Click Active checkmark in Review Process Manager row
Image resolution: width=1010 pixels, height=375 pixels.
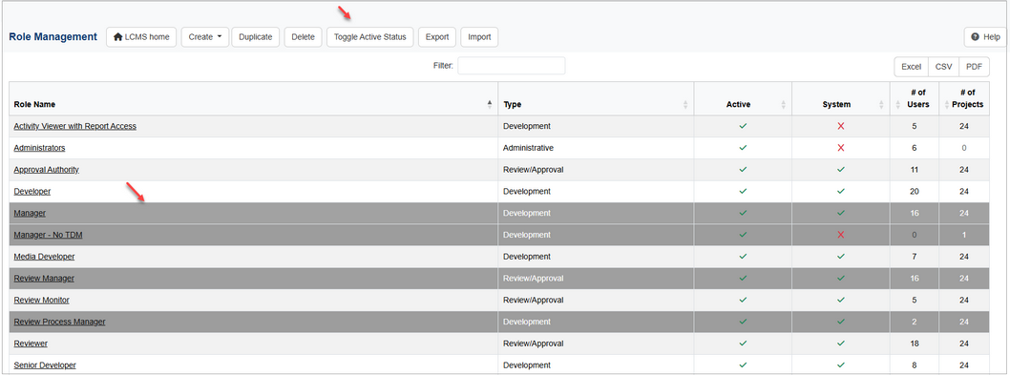[x=743, y=322]
